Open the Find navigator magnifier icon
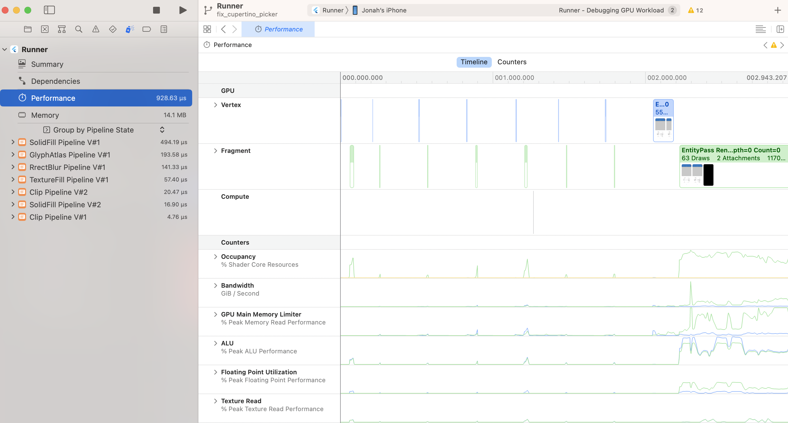 79,29
